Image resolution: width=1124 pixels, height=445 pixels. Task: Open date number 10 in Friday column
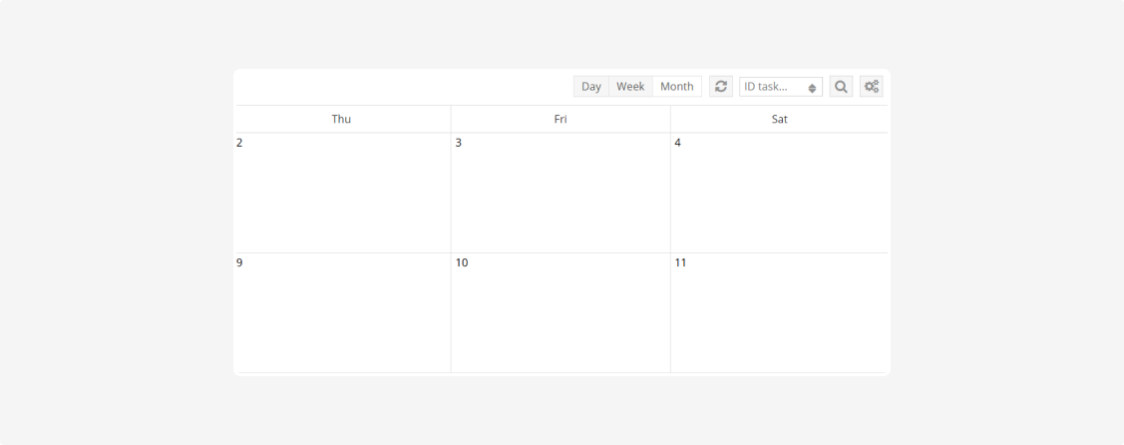462,262
